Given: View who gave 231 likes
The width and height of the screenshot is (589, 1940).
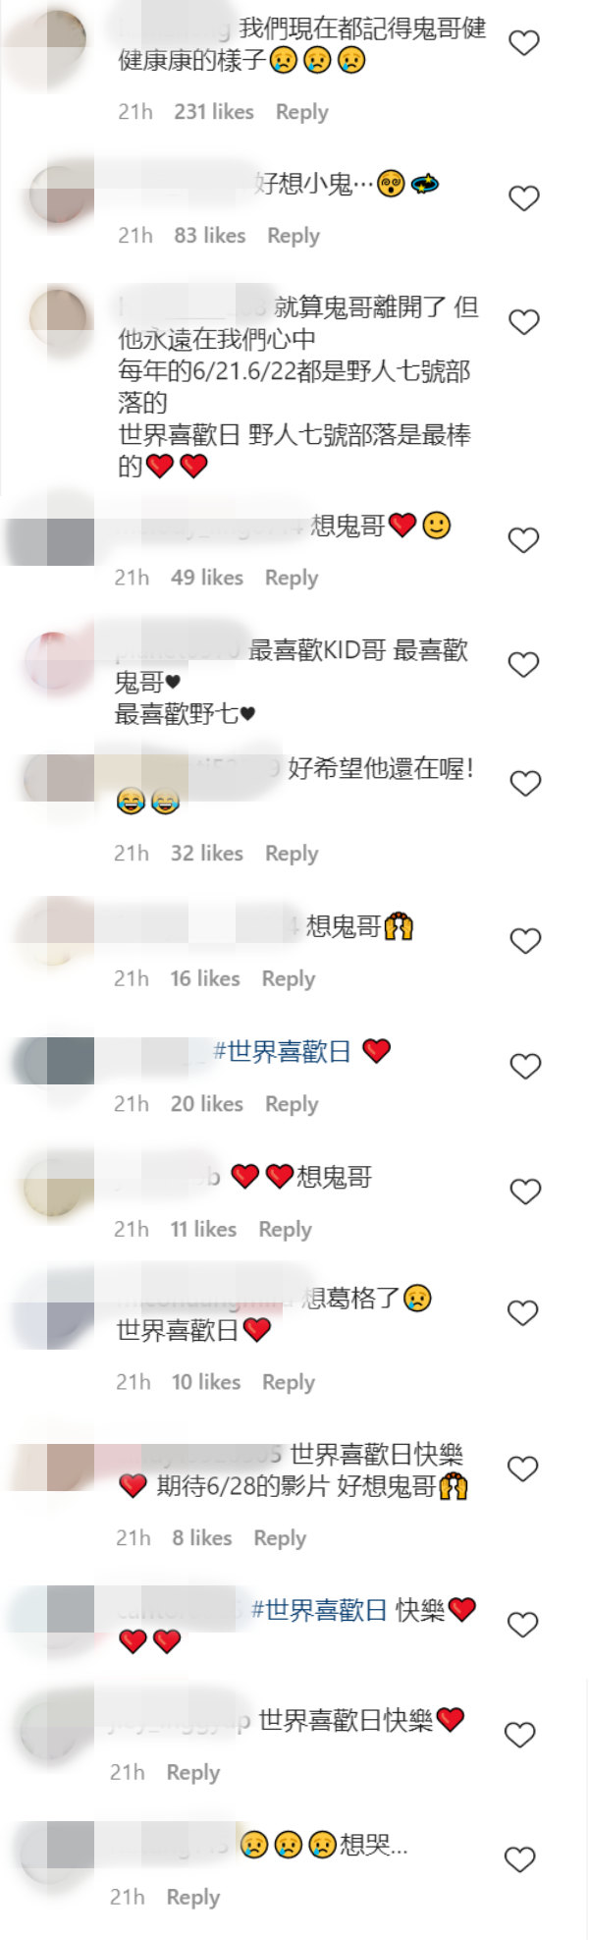Looking at the screenshot, I should [x=214, y=112].
